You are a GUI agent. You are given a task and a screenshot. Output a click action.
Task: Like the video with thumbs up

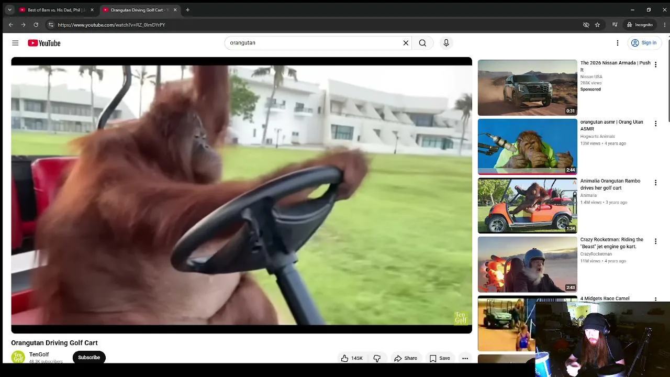(x=352, y=358)
